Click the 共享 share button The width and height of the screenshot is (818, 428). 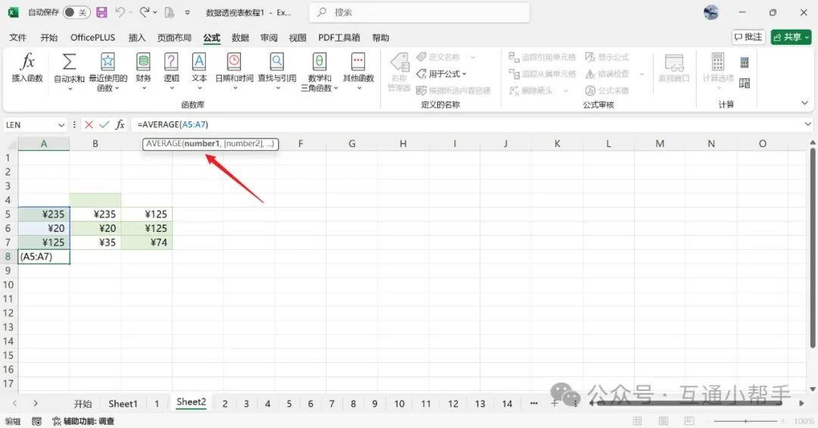(791, 37)
